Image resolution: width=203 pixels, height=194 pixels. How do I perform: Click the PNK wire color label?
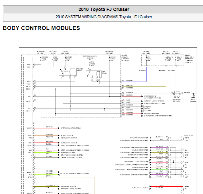coord(47,149)
